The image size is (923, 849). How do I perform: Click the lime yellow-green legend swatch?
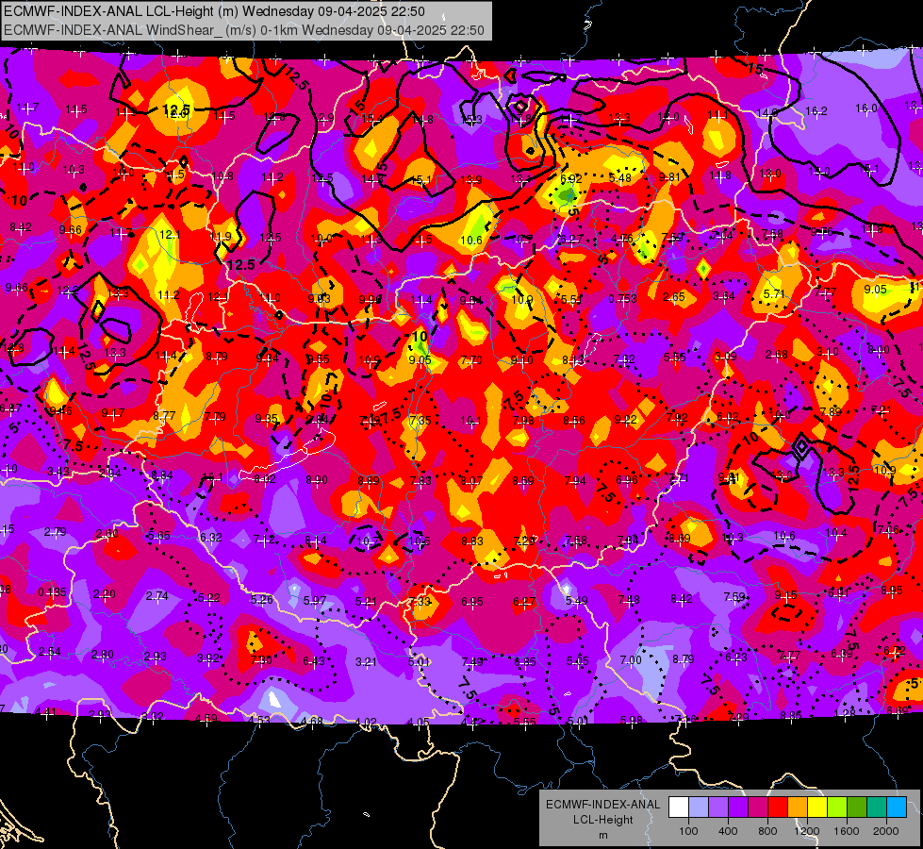[x=837, y=807]
